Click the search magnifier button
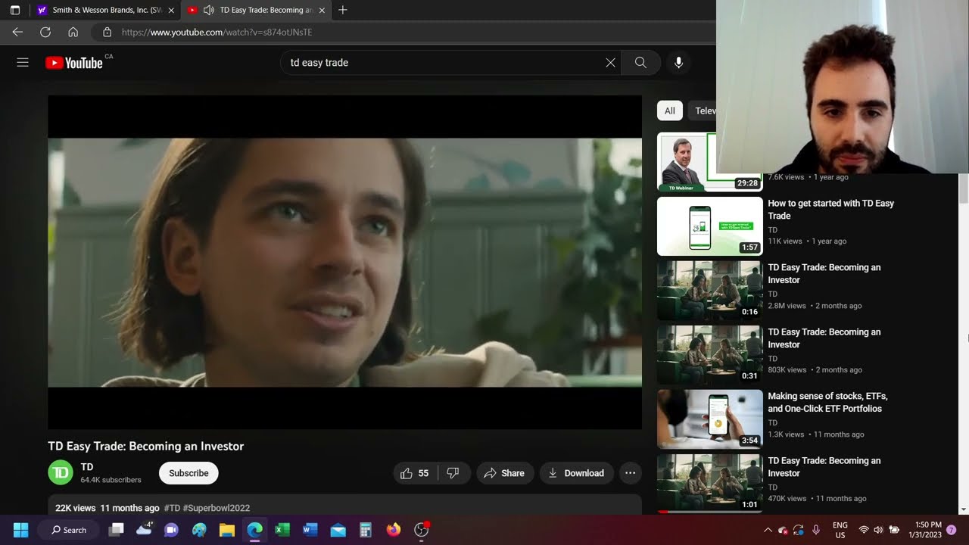This screenshot has width=969, height=545. tap(640, 63)
